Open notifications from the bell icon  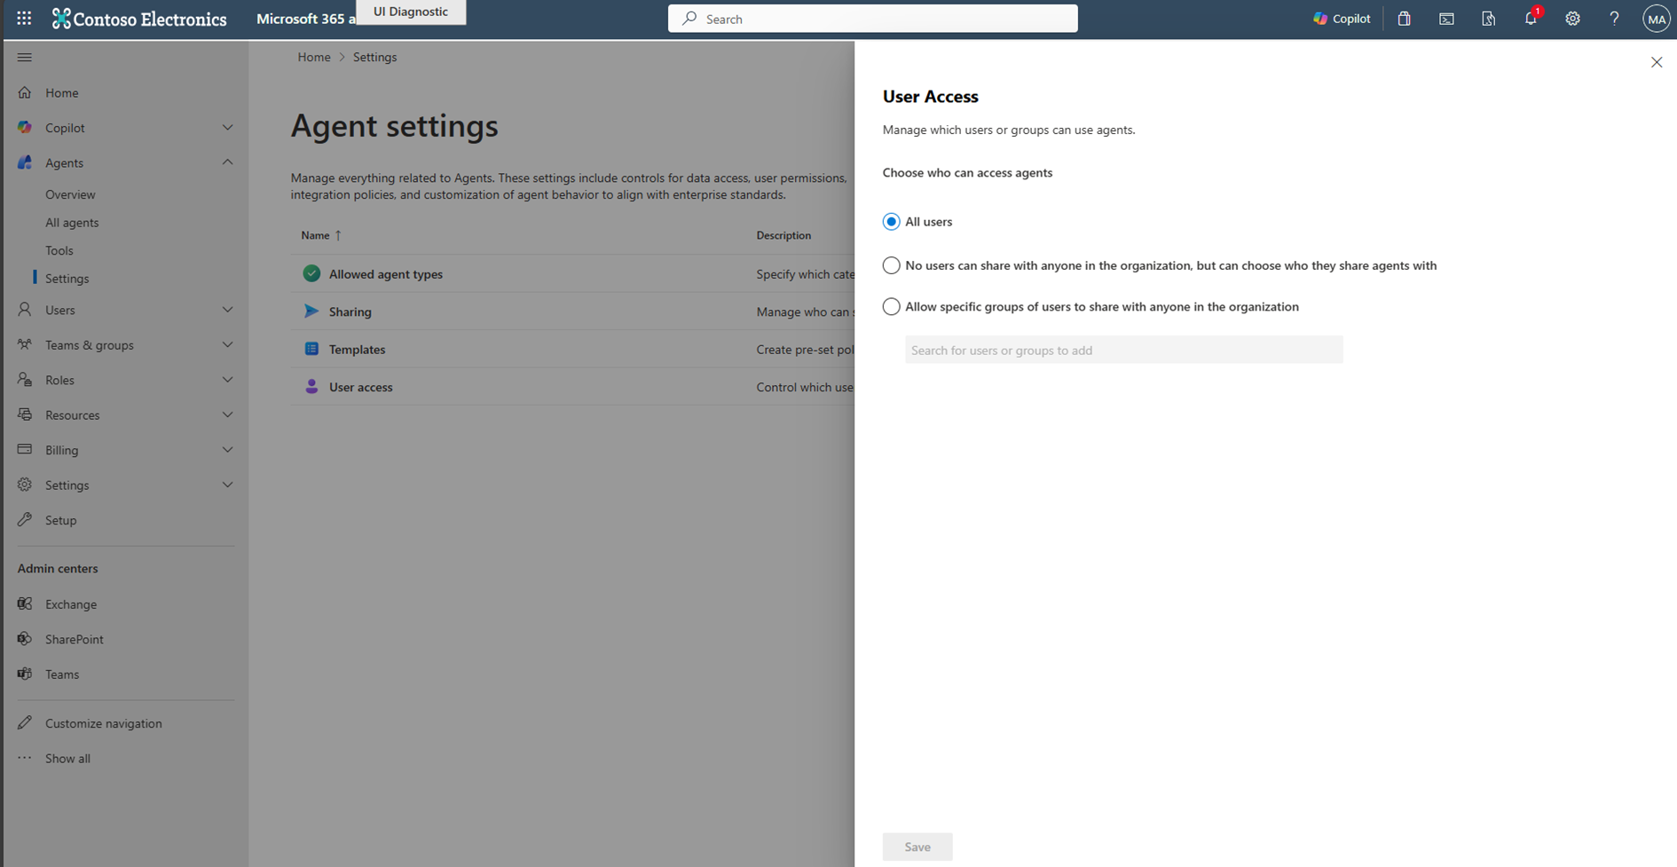coord(1530,19)
